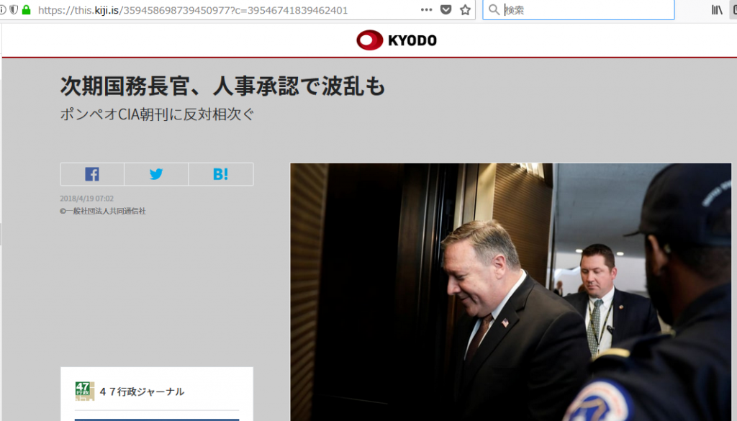Viewport: 737px width, 421px height.
Task: Open tracking protection shield icon
Action: pyautogui.click(x=14, y=10)
